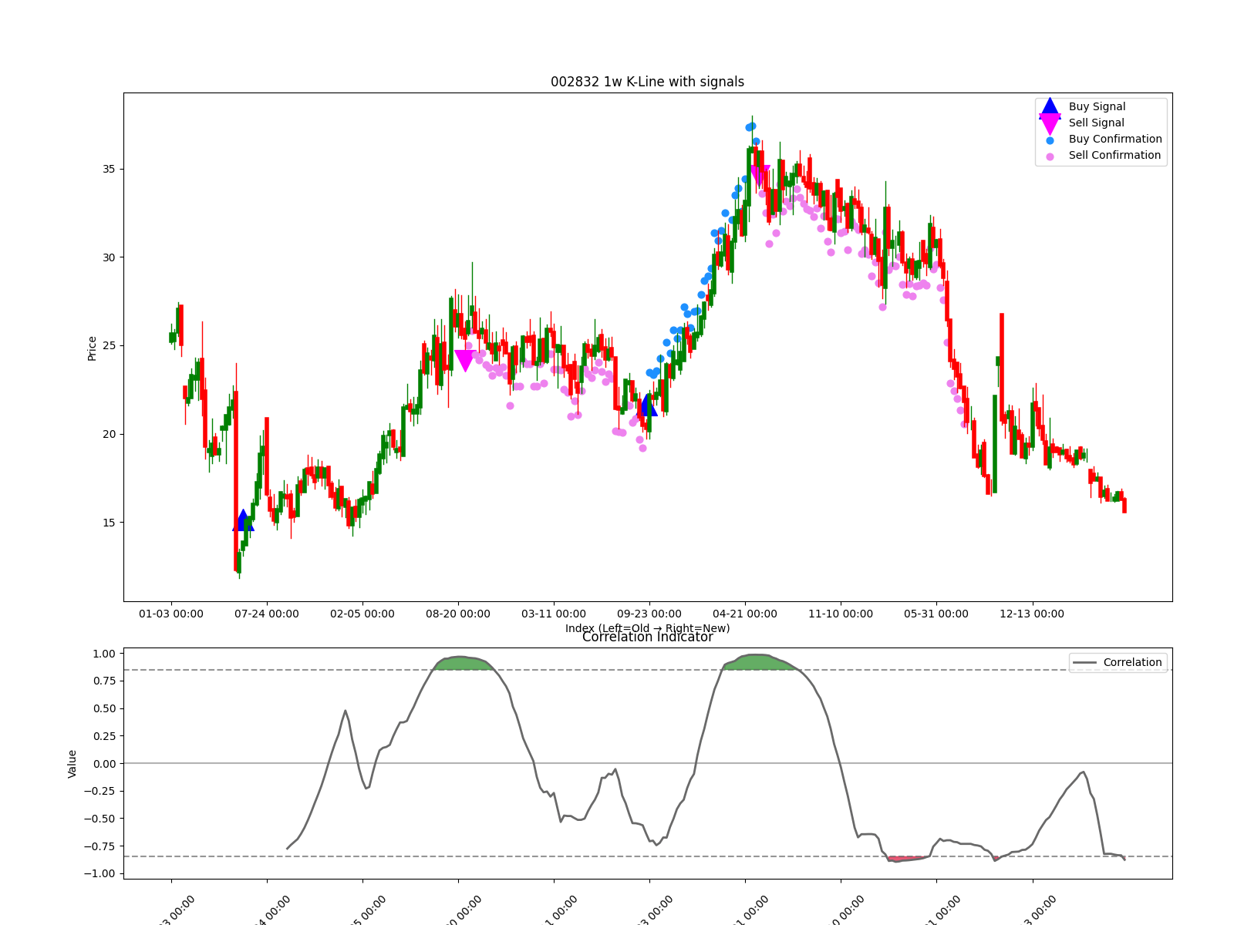This screenshot has width=1234, height=925.
Task: Click the Correlation Indicator subplot title
Action: pyautogui.click(x=647, y=637)
